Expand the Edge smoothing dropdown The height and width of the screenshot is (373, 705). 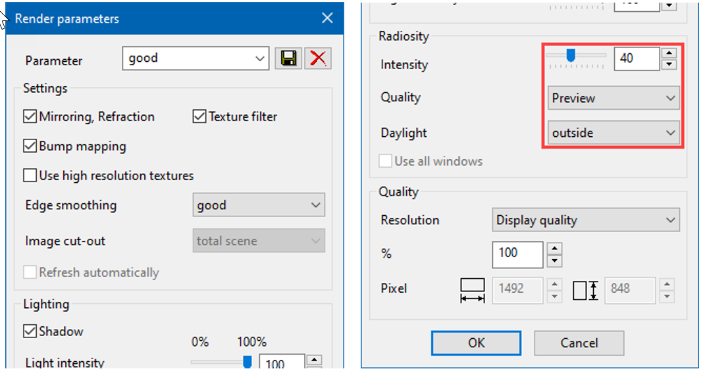tap(259, 205)
